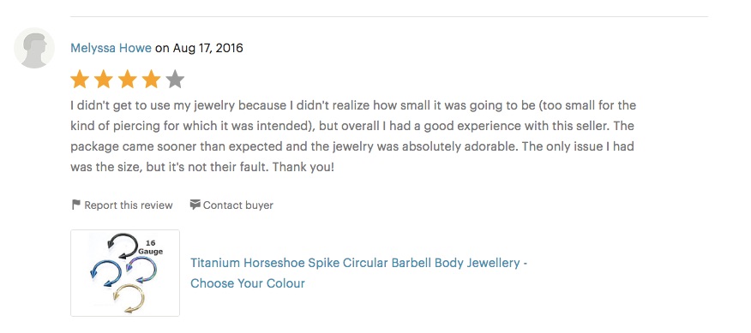Image resolution: width=751 pixels, height=333 pixels.
Task: Click the fourth orange rating star
Action: (152, 80)
